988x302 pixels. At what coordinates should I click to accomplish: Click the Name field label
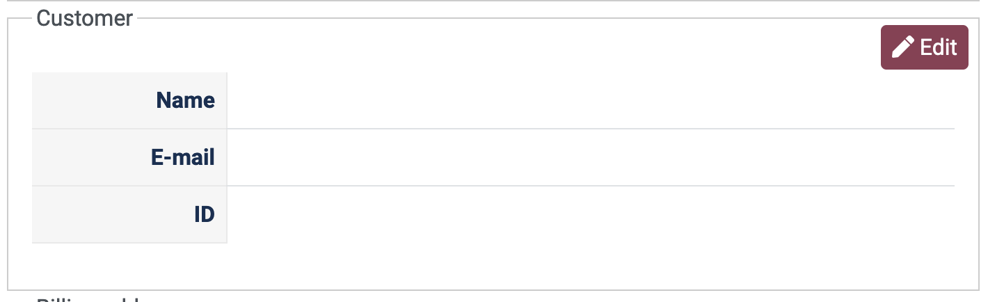[185, 101]
